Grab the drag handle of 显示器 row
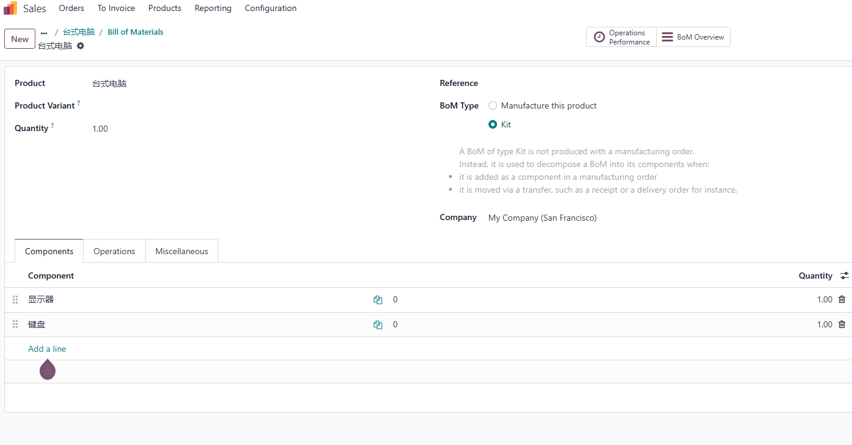Image resolution: width=852 pixels, height=445 pixels. 15,300
